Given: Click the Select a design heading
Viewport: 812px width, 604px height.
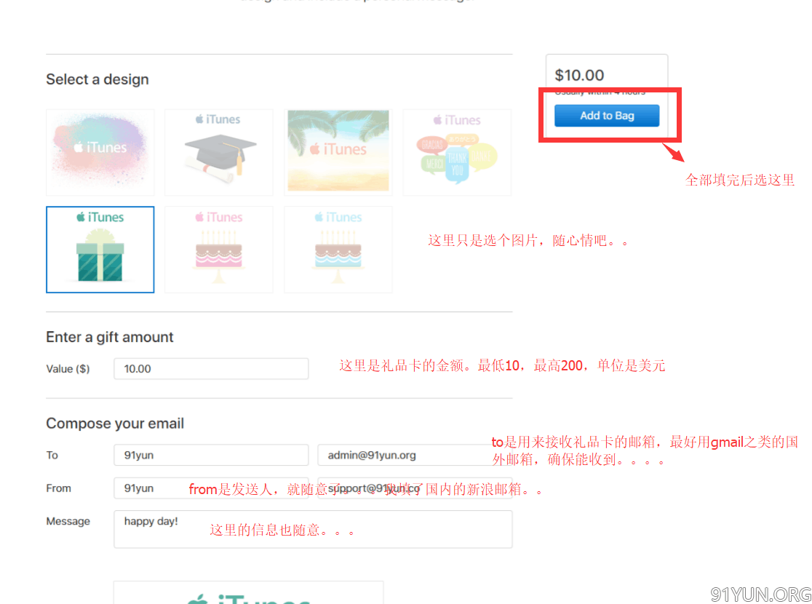Looking at the screenshot, I should tap(97, 79).
